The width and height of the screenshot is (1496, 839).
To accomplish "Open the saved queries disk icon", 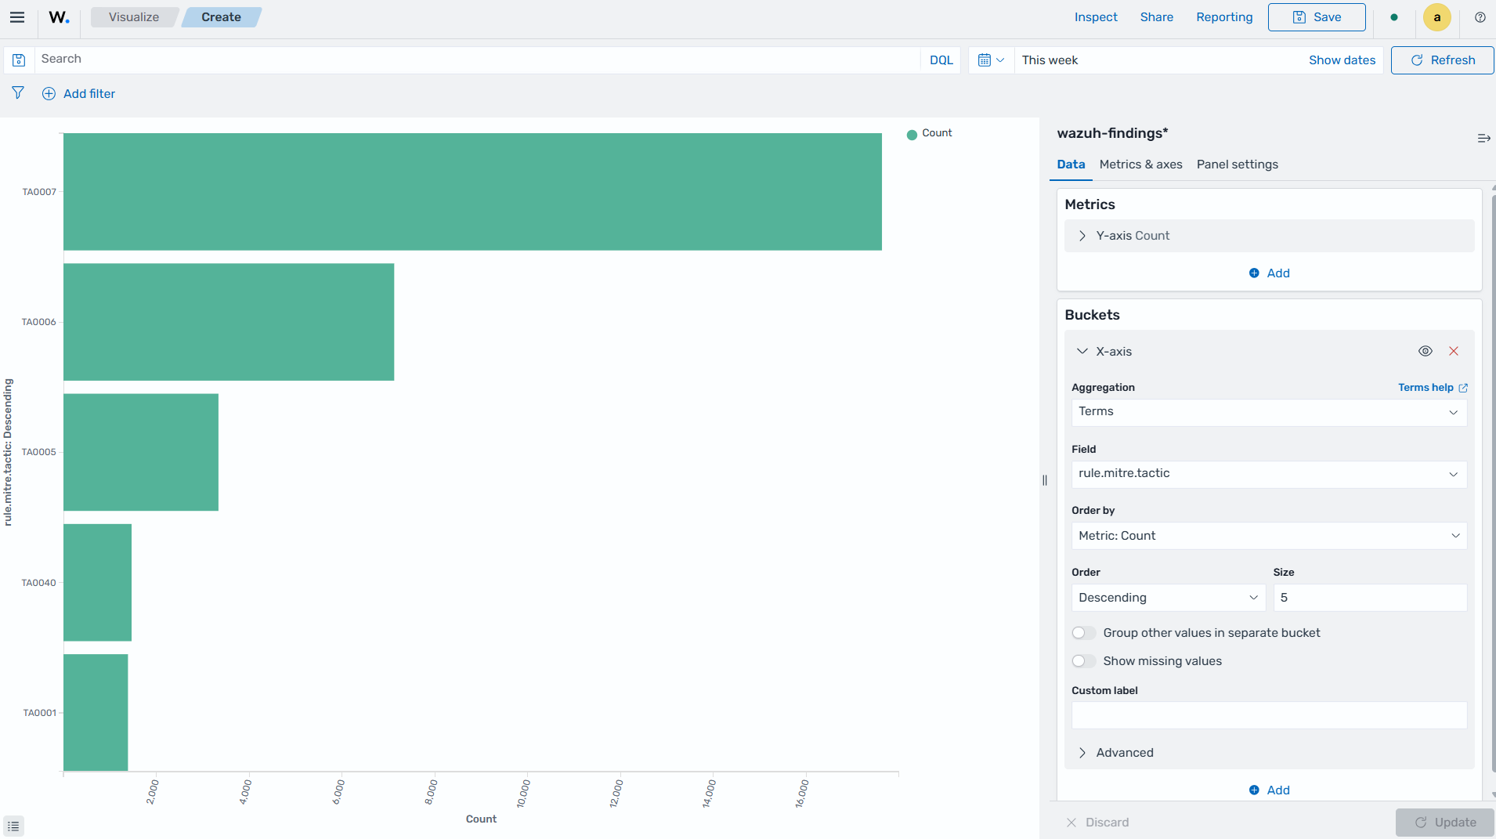I will [x=20, y=60].
